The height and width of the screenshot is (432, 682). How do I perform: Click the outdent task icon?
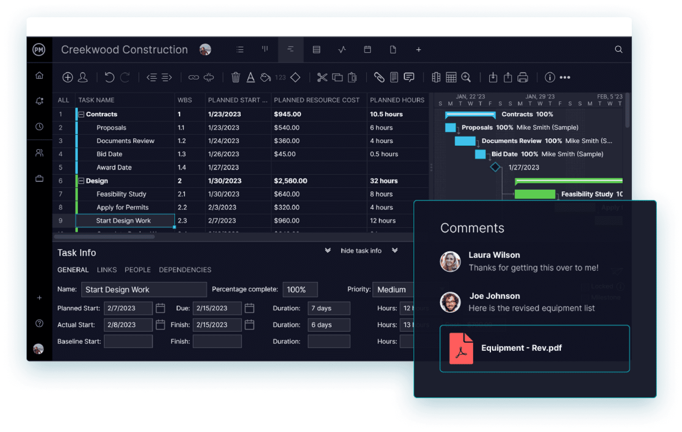coord(151,77)
